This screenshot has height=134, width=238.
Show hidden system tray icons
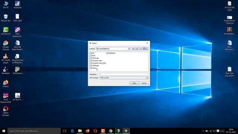pyautogui.click(x=203, y=131)
